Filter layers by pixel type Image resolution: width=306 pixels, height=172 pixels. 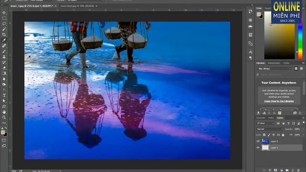point(278,123)
